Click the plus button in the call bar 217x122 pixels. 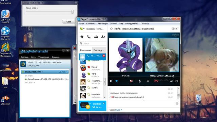coord(148,81)
